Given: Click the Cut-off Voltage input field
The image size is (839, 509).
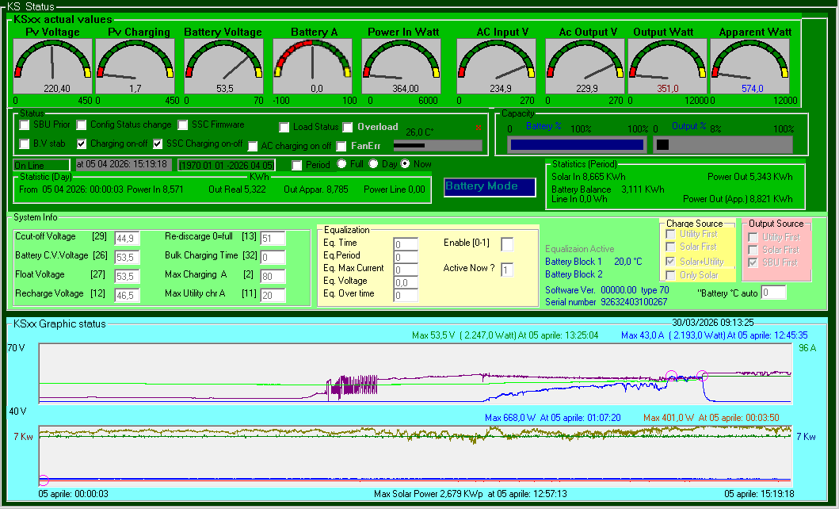Looking at the screenshot, I should tap(127, 238).
